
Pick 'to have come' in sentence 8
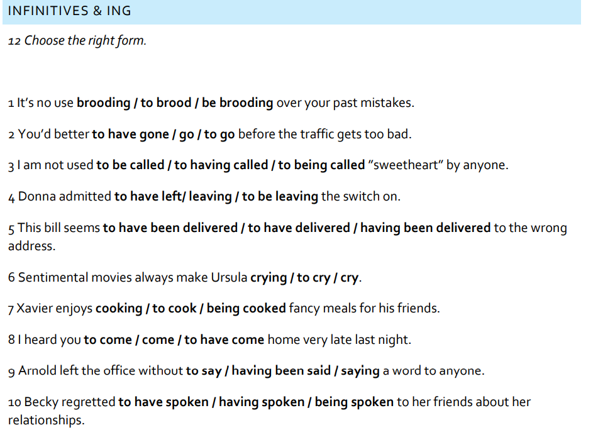(x=224, y=340)
